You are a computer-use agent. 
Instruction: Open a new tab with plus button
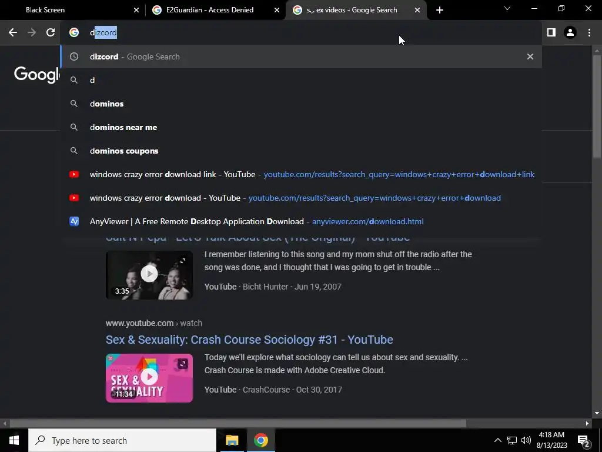[440, 10]
